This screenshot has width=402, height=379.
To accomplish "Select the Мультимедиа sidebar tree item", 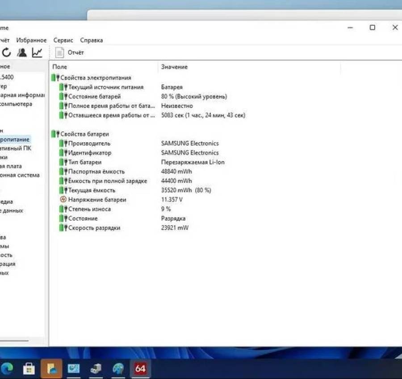I will pos(6,202).
